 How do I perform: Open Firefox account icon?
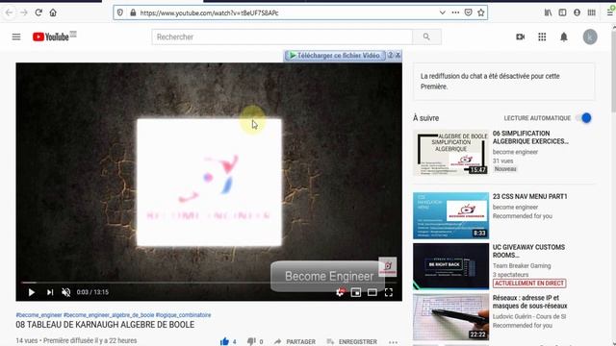click(x=577, y=12)
